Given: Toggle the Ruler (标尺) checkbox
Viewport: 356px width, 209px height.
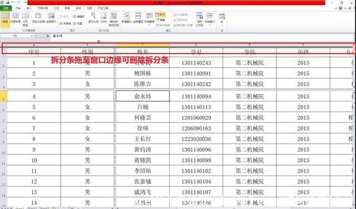Looking at the screenshot, I should click(x=64, y=17).
